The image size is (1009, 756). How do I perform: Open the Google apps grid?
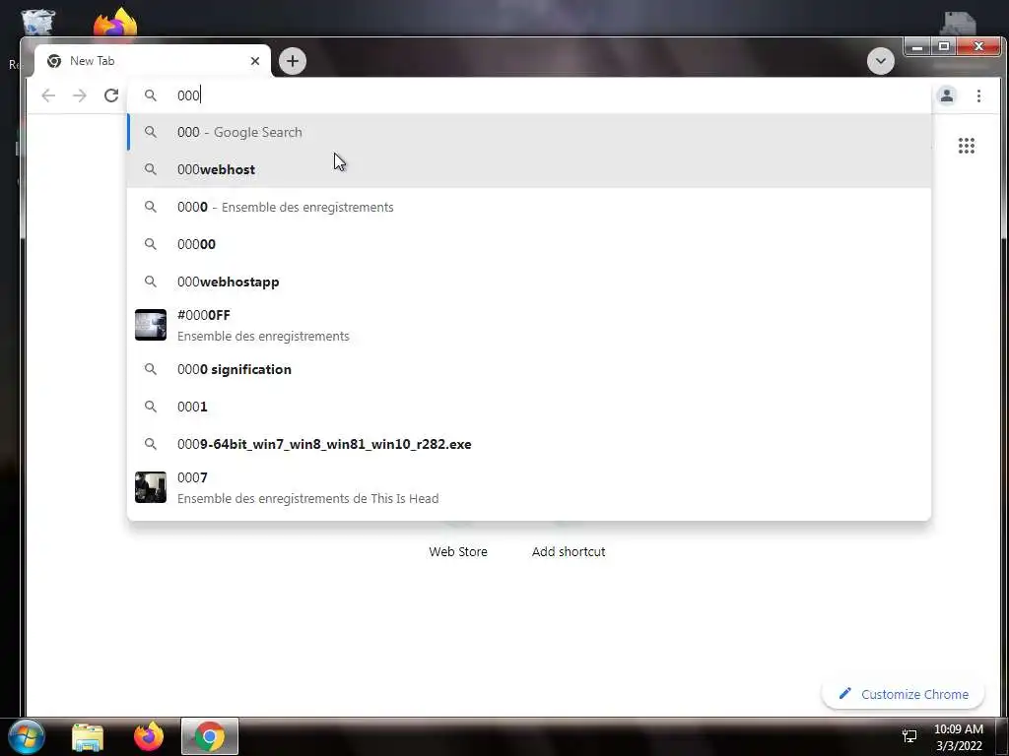(966, 146)
